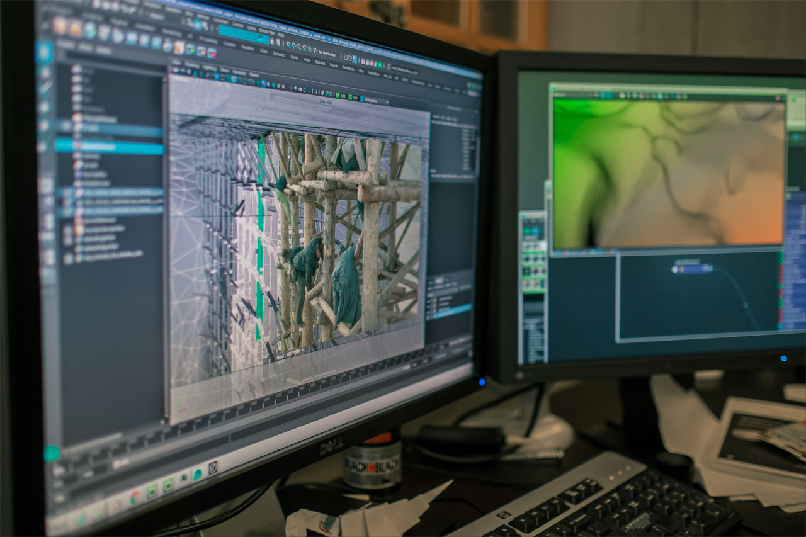Open the viewport Panels menu
This screenshot has width=806, height=537.
(254, 75)
